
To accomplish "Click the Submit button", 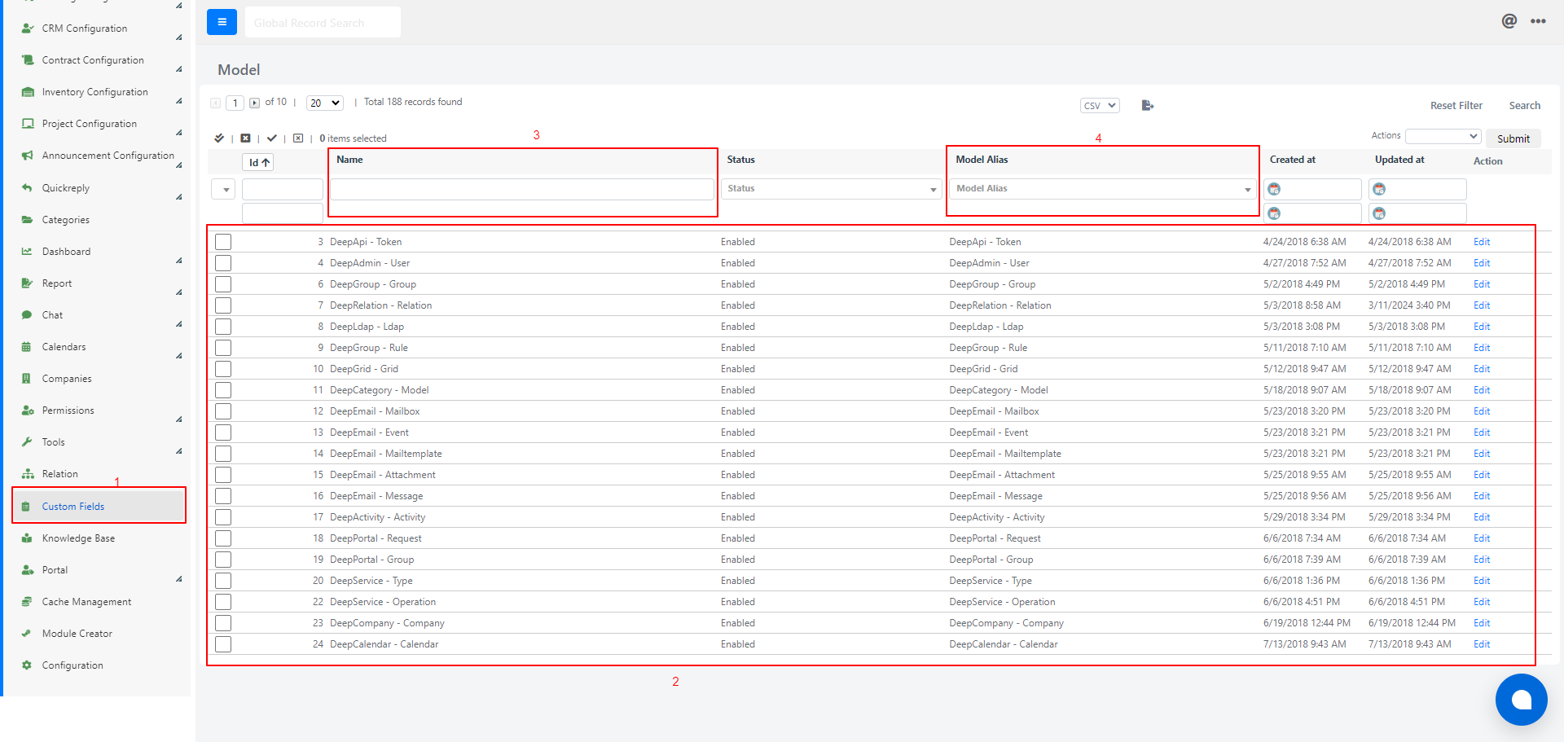I will (1513, 138).
